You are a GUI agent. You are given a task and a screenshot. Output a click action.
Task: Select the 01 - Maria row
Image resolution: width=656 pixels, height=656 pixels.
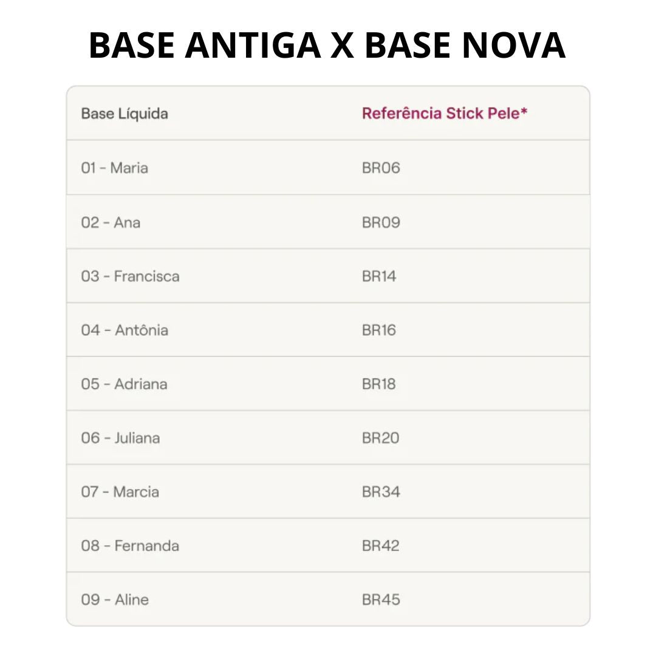[x=115, y=168]
